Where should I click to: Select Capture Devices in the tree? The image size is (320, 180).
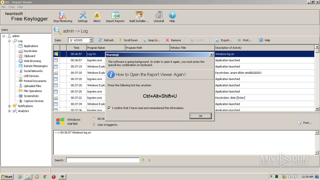pyautogui.click(x=33, y=101)
